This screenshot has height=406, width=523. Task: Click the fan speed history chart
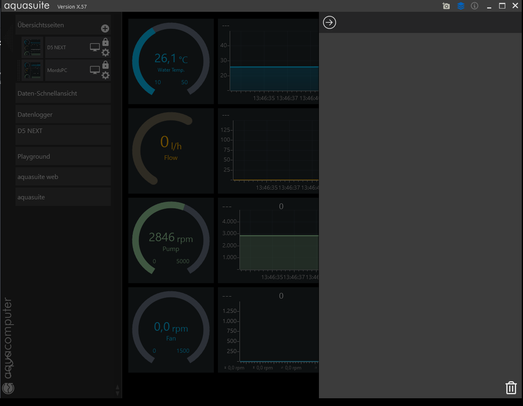pos(268,330)
